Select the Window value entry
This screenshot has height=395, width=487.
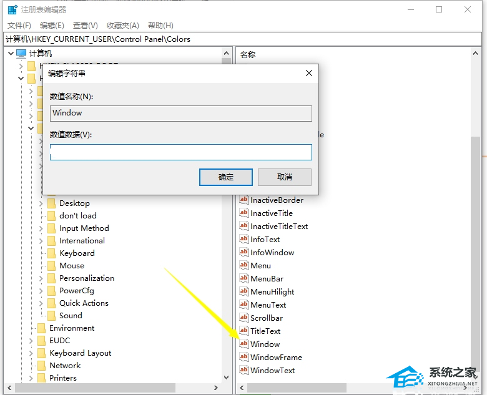(265, 344)
